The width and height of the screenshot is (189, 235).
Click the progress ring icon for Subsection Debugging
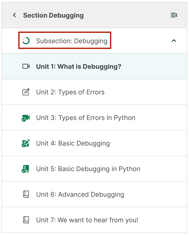point(26,41)
